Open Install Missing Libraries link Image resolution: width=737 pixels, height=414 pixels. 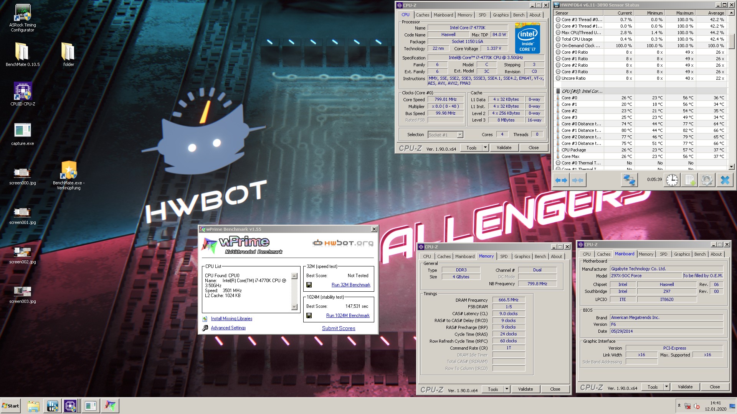(231, 319)
